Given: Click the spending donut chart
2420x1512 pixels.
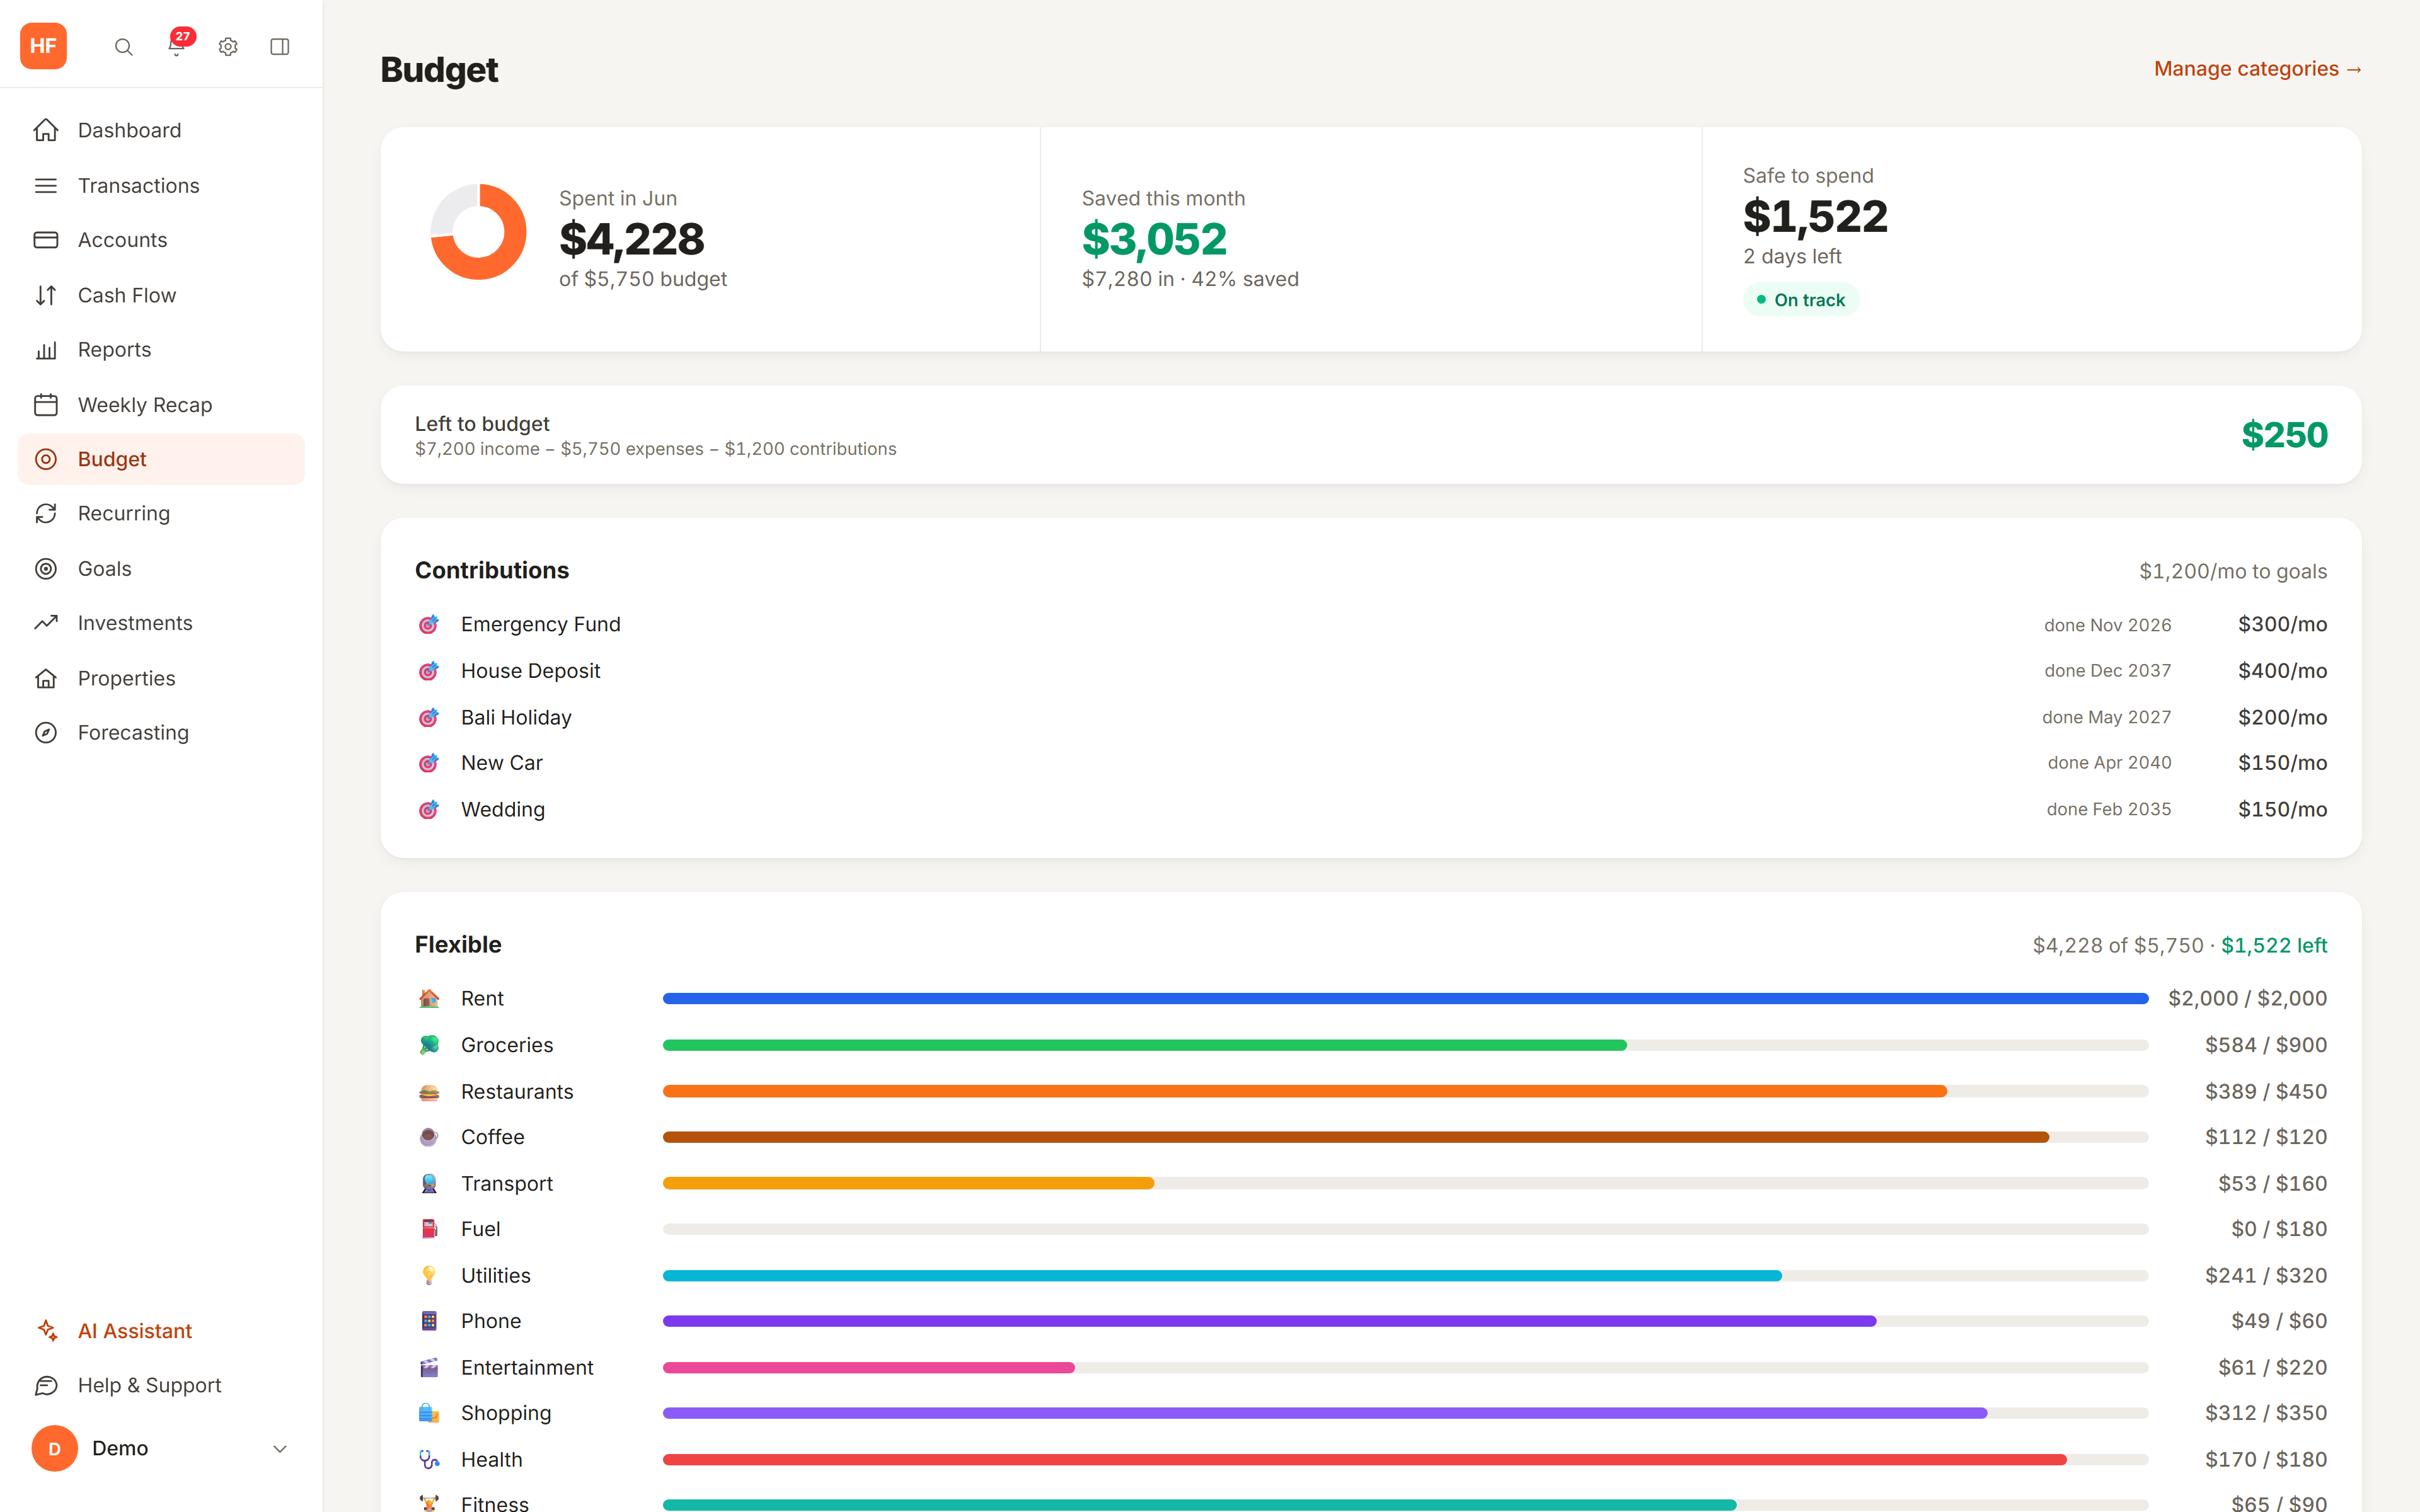Looking at the screenshot, I should pos(478,232).
